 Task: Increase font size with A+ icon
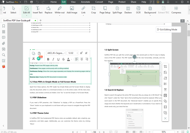point(81,53)
